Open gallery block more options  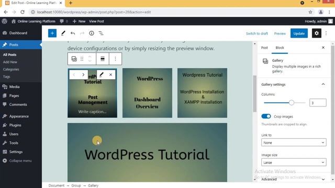115,59
